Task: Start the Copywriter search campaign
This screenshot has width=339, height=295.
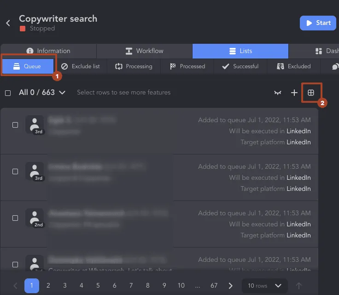Action: [x=318, y=23]
